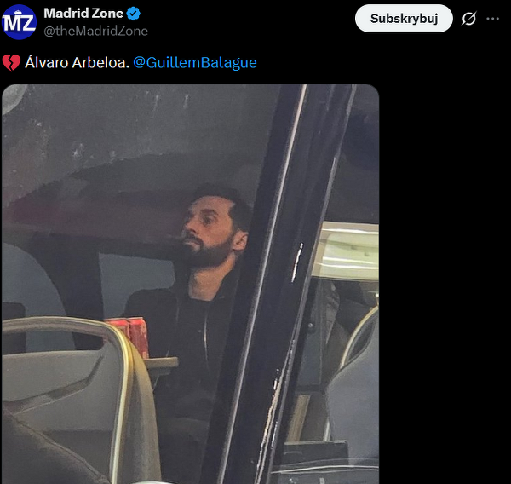Image resolution: width=511 pixels, height=484 pixels.
Task: Open the three-dot more options menu
Action: [493, 19]
